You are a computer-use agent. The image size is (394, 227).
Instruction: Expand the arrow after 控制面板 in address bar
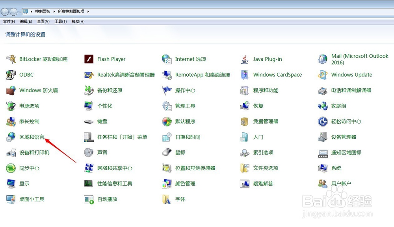coord(54,11)
